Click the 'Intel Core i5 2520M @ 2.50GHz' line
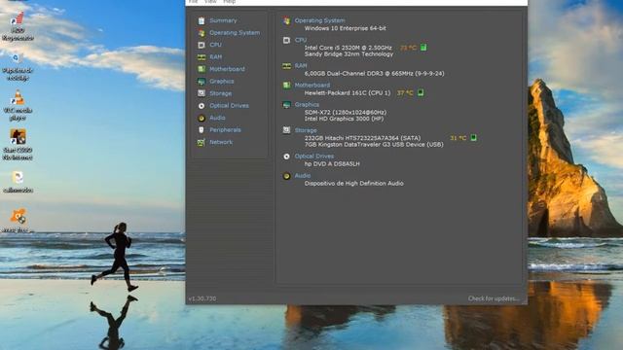This screenshot has width=623, height=350. pos(348,48)
